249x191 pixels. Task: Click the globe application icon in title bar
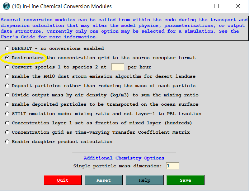point(6,6)
